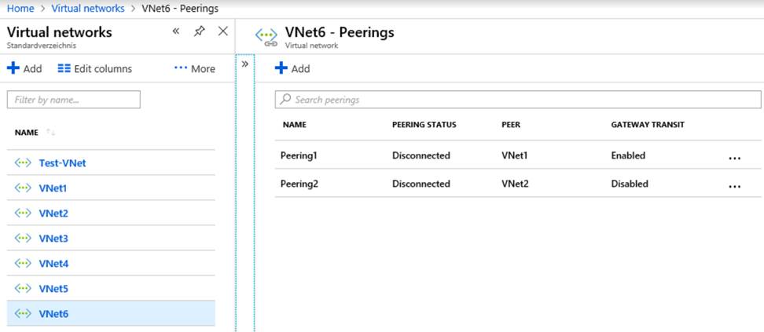Click the VNet4 network icon
This screenshot has width=764, height=332.
tap(23, 264)
